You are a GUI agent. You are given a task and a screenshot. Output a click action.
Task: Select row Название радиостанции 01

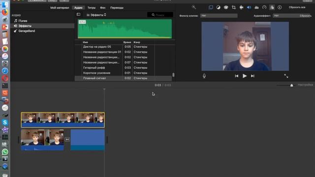tap(124, 52)
